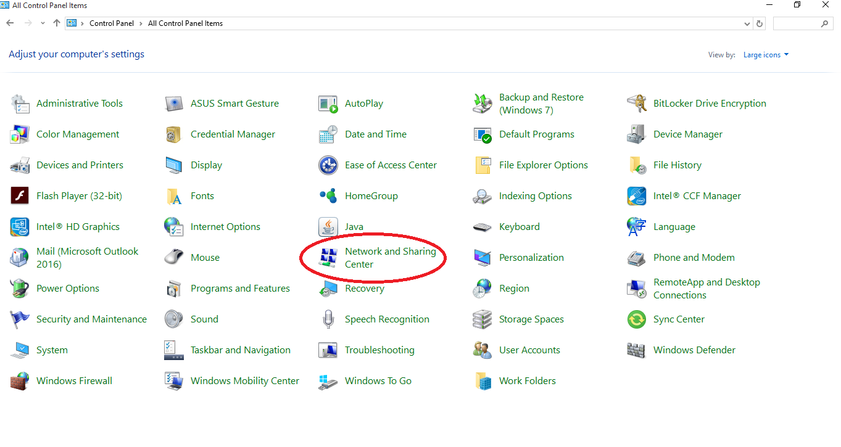
Task: Go back using the Back arrow
Action: [10, 23]
